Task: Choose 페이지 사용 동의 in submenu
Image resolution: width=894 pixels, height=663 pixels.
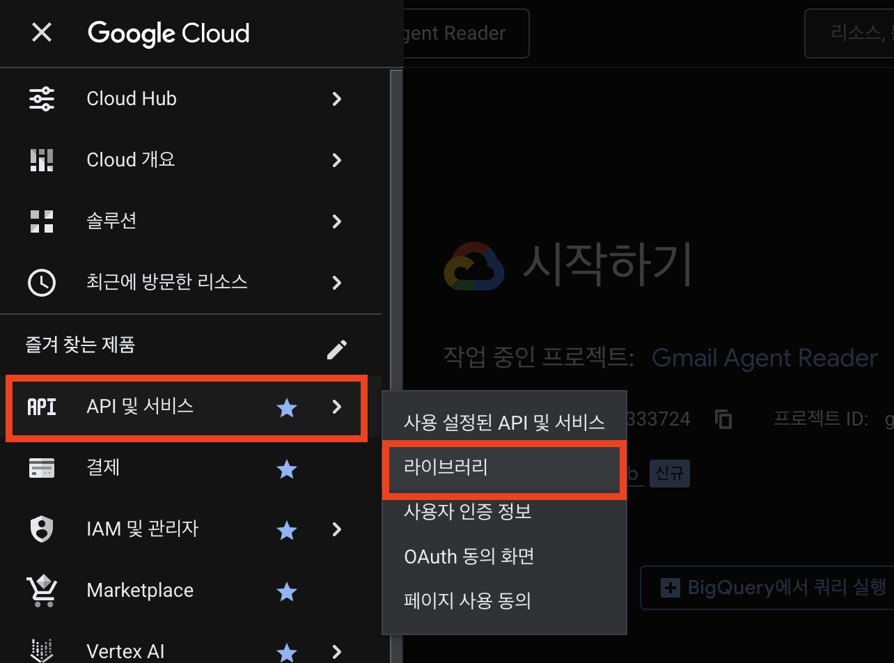Action: pyautogui.click(x=505, y=600)
